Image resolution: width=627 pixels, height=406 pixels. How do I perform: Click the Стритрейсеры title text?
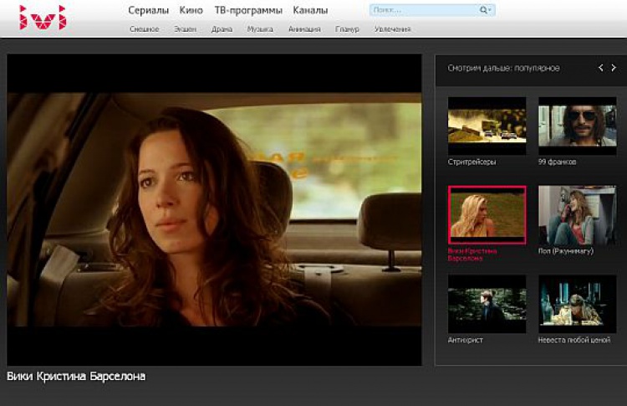[x=472, y=162]
